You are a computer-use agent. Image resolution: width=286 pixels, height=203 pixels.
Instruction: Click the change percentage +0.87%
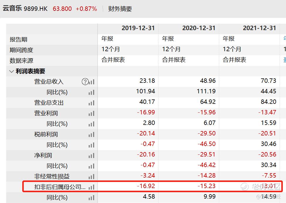(x=86, y=9)
